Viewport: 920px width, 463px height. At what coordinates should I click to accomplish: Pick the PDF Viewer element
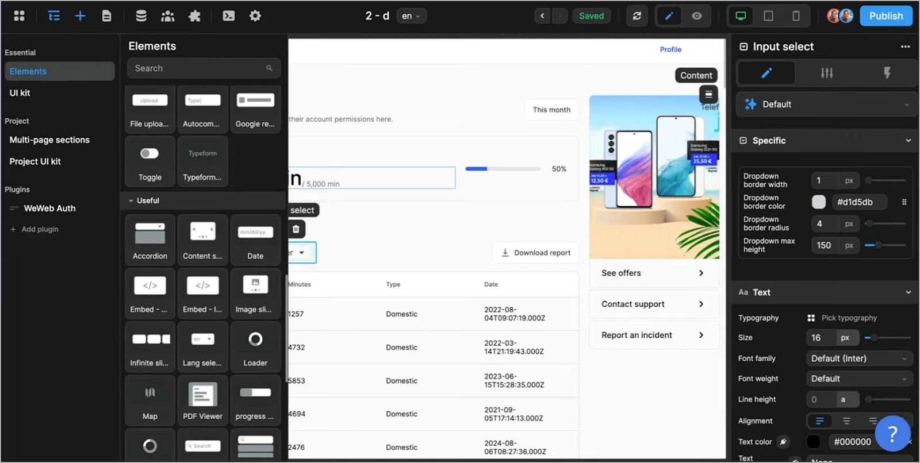(203, 400)
